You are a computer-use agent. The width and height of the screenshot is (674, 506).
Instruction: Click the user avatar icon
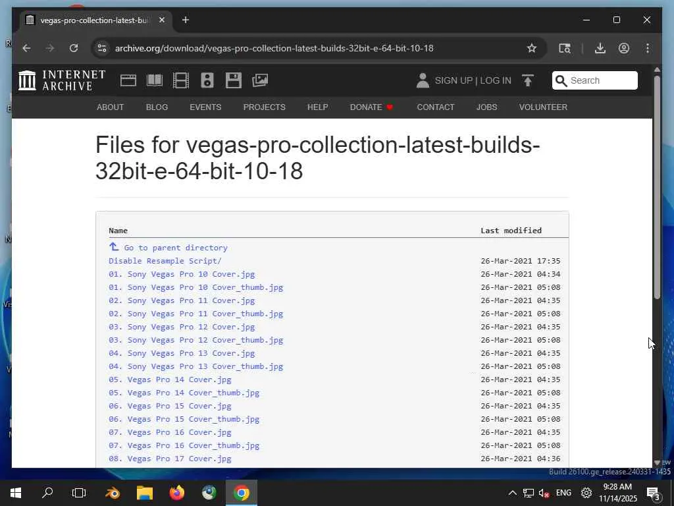[x=423, y=80]
